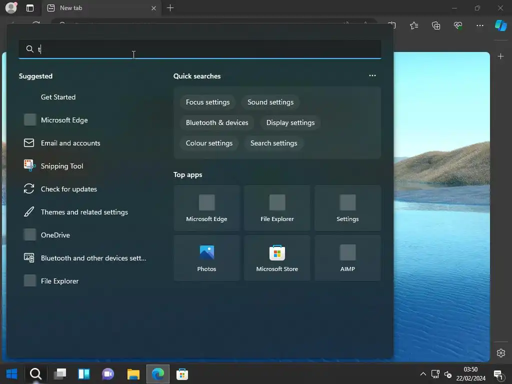
Task: Add a new Edge tab
Action: point(170,8)
